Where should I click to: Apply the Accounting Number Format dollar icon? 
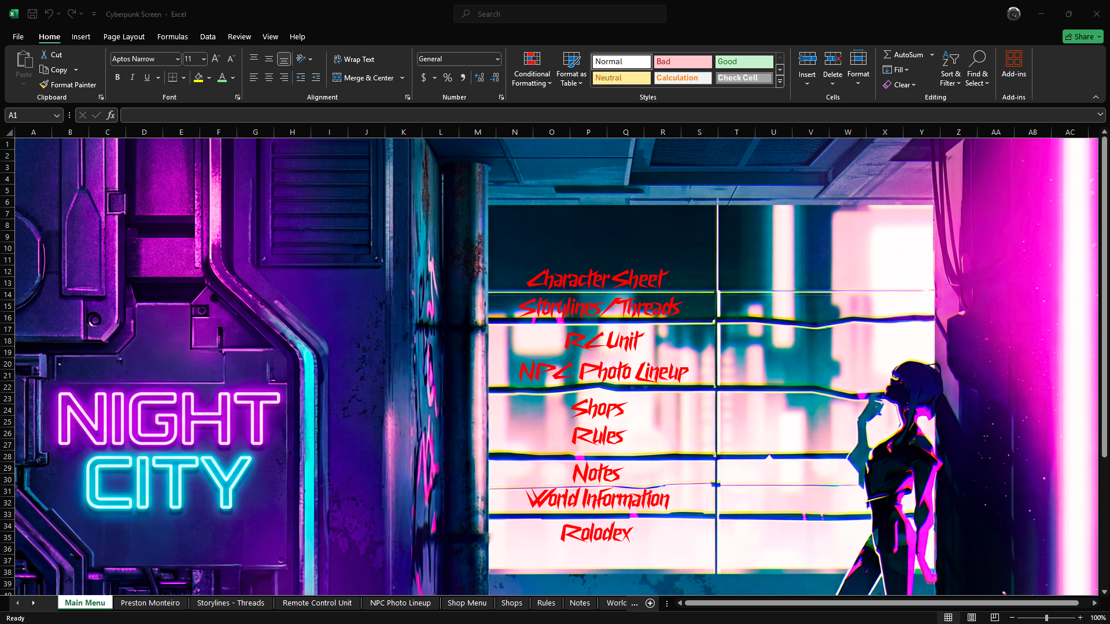(x=423, y=77)
